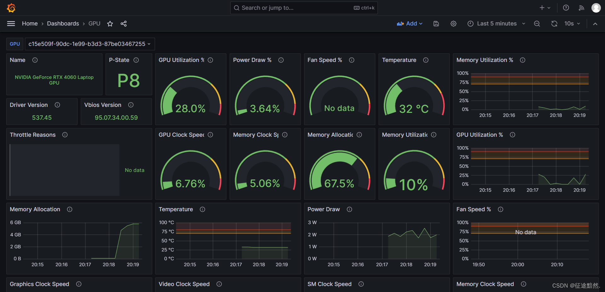
Task: Click the 6.76% GPU clock value
Action: pos(190,183)
